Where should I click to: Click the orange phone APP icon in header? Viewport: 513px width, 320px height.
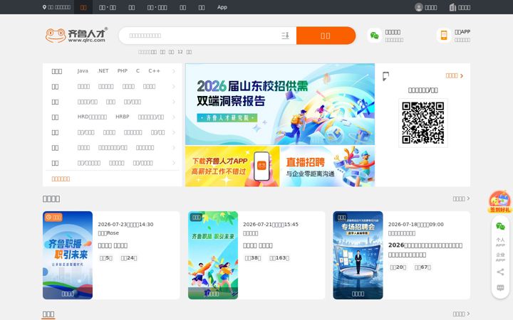coord(444,36)
